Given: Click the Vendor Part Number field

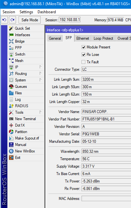Looking at the screenshot, I should coord(106,119).
